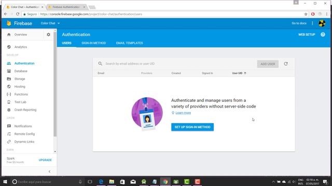The width and height of the screenshot is (332, 186).
Task: Click the Email column header
Action: [x=101, y=73]
